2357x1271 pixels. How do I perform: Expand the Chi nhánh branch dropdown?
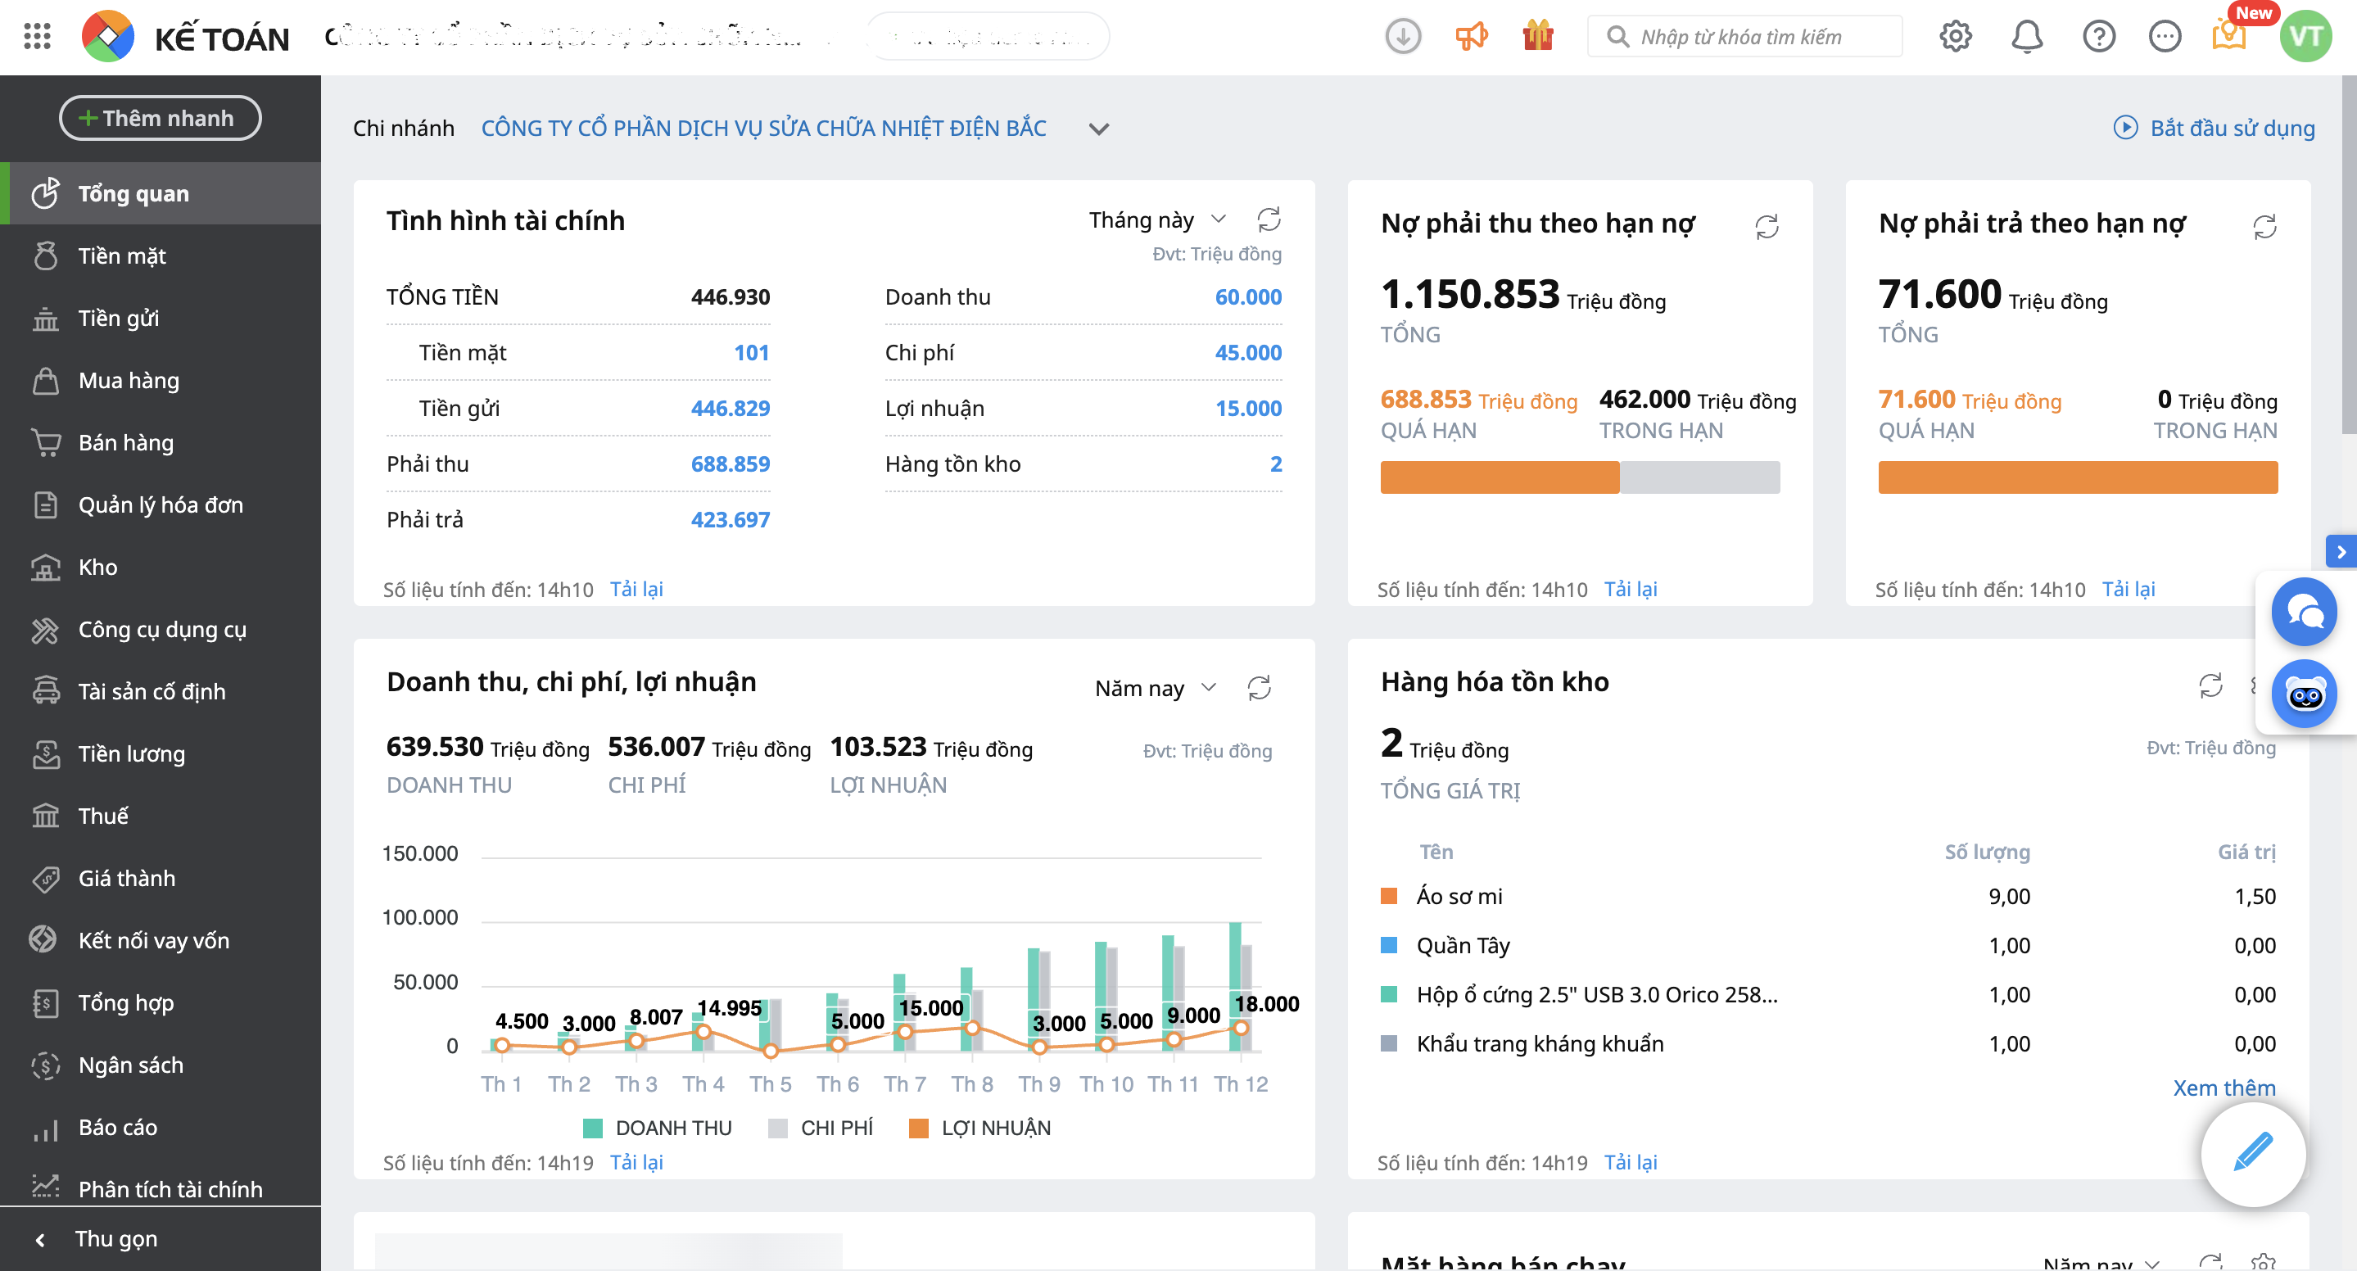point(1099,129)
